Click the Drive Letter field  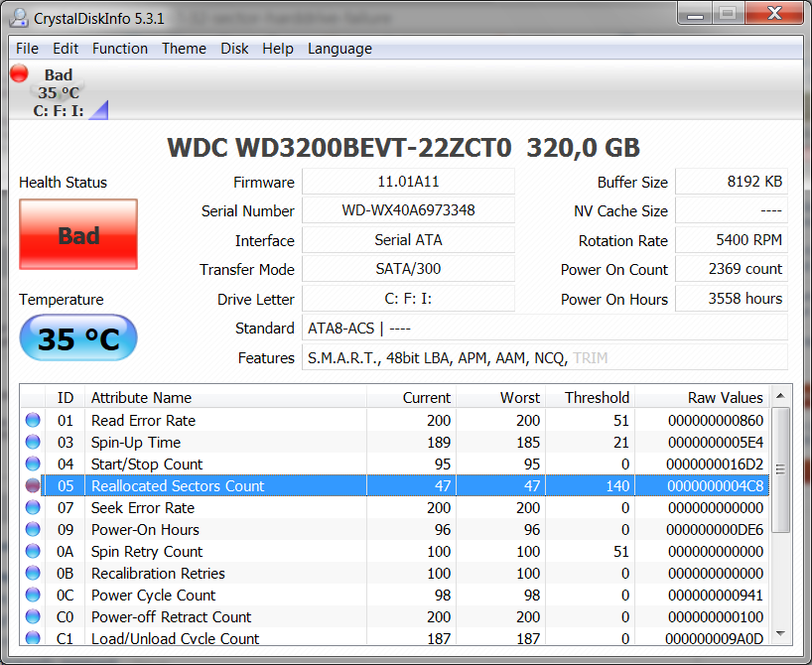pos(408,299)
